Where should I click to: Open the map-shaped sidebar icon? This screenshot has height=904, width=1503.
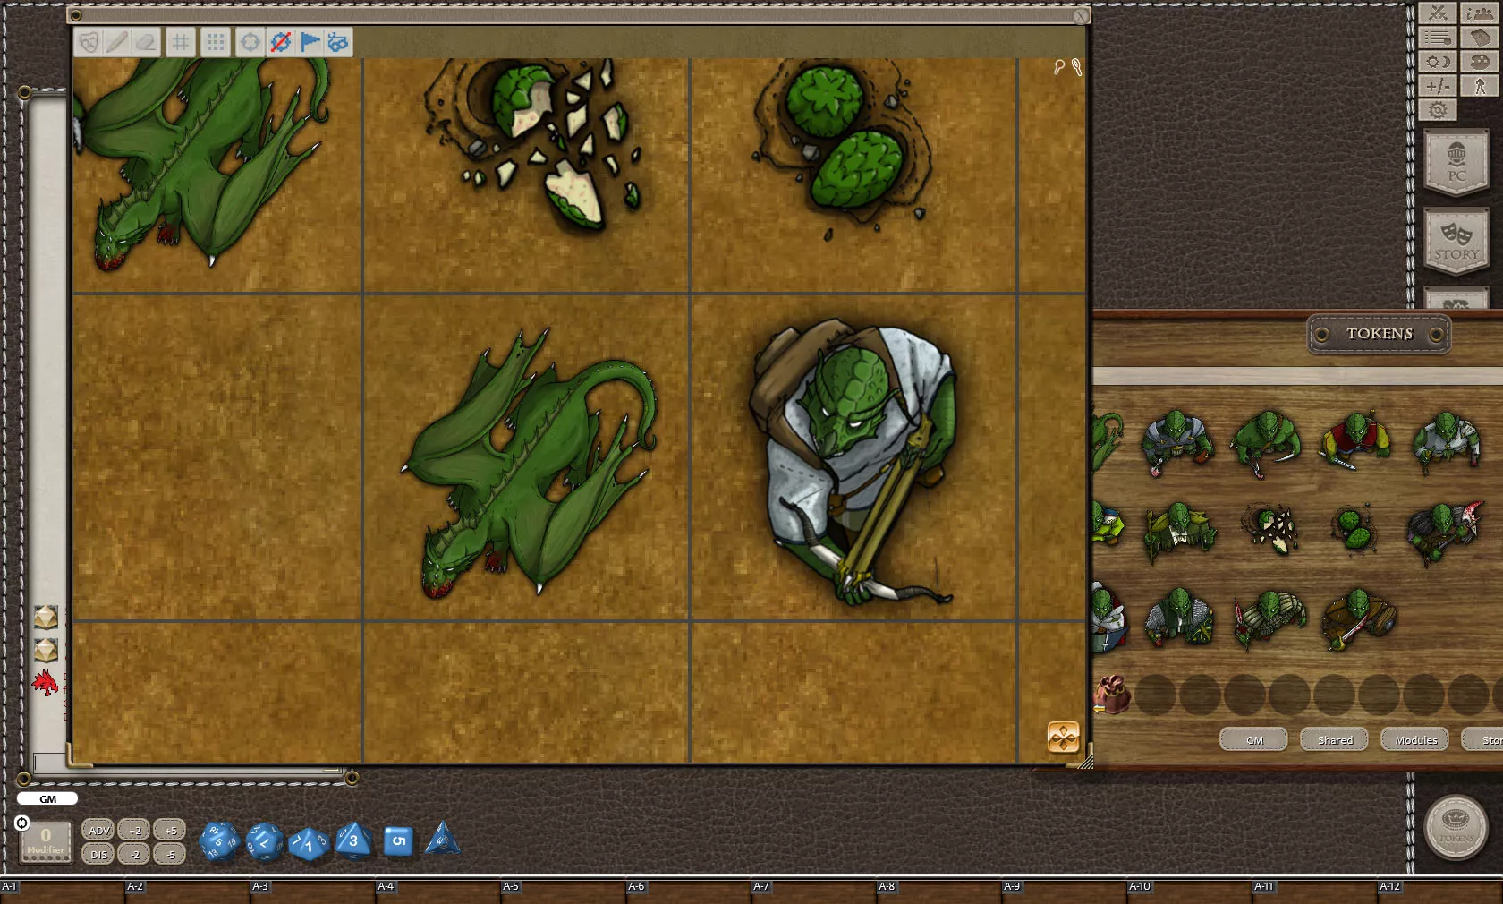click(x=1479, y=38)
